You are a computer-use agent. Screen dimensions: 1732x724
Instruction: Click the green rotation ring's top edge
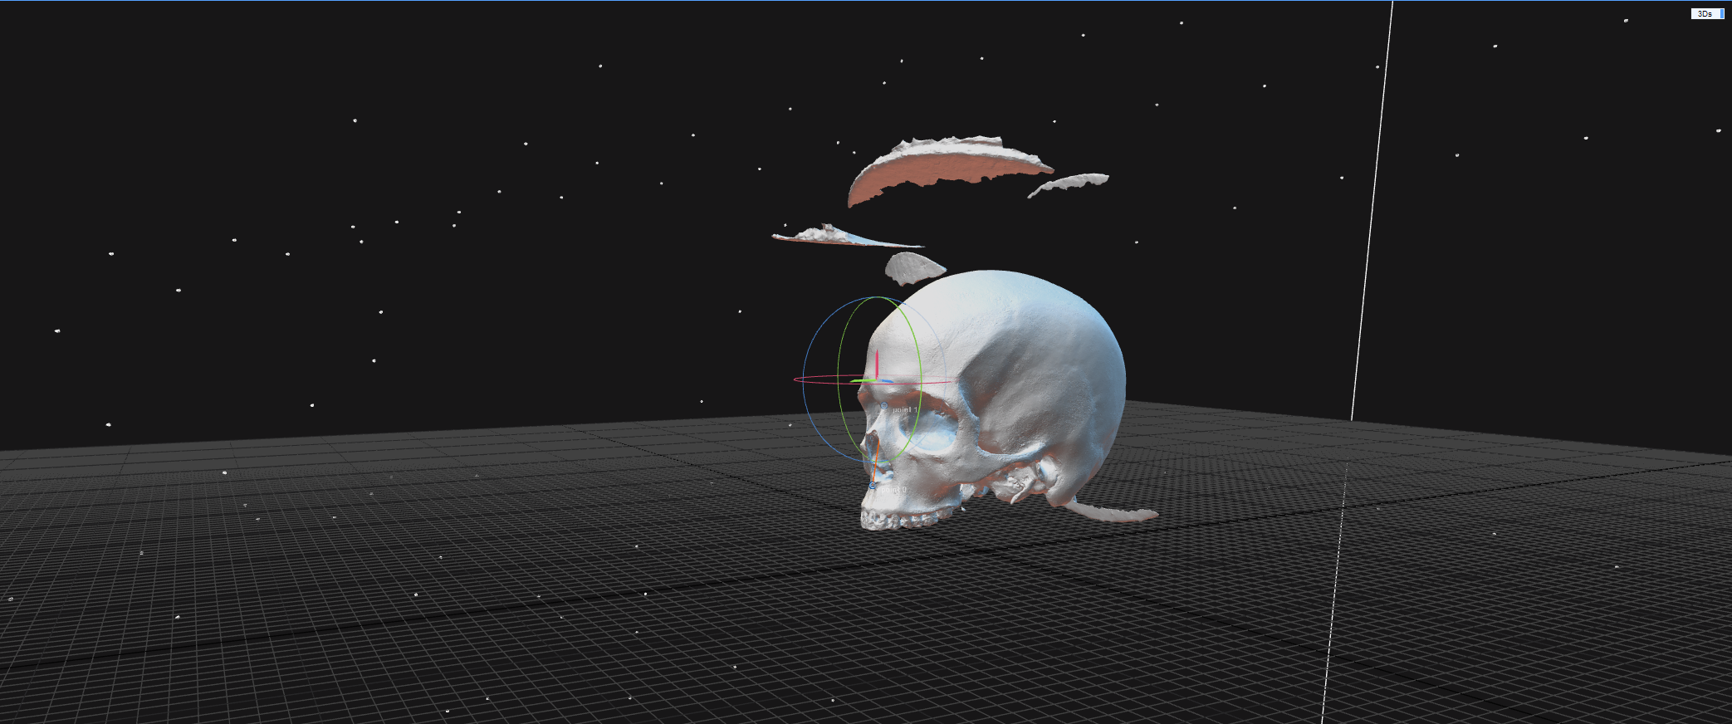point(880,298)
